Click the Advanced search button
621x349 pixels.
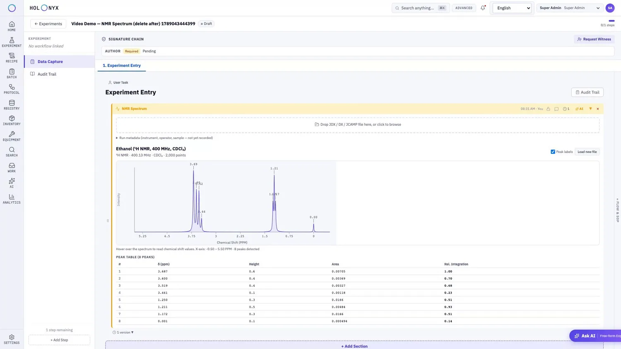pyautogui.click(x=464, y=8)
